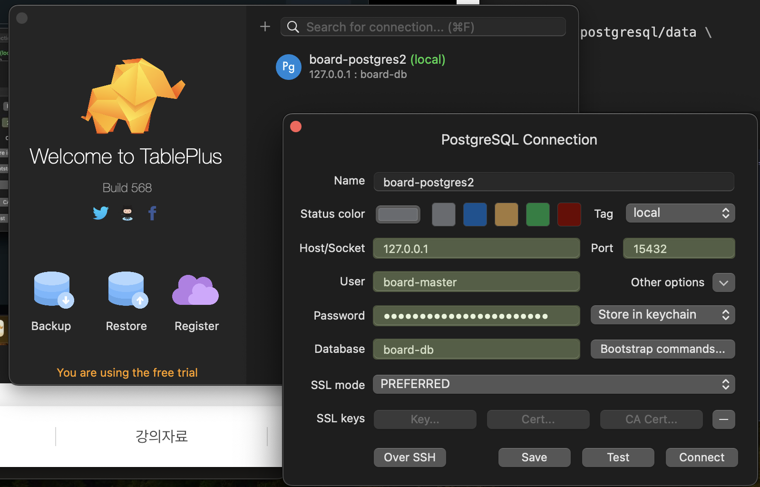
Task: Close the PostgreSQL Connection dialog
Action: point(296,127)
